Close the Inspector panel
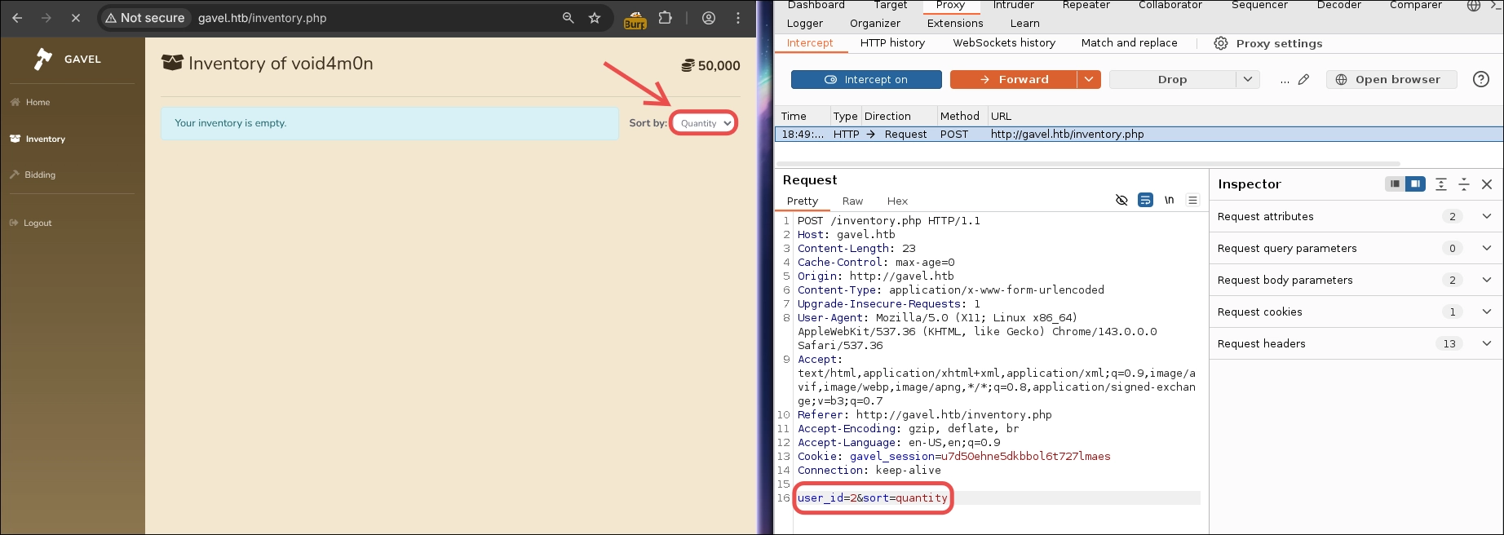The height and width of the screenshot is (535, 1504). [1487, 184]
